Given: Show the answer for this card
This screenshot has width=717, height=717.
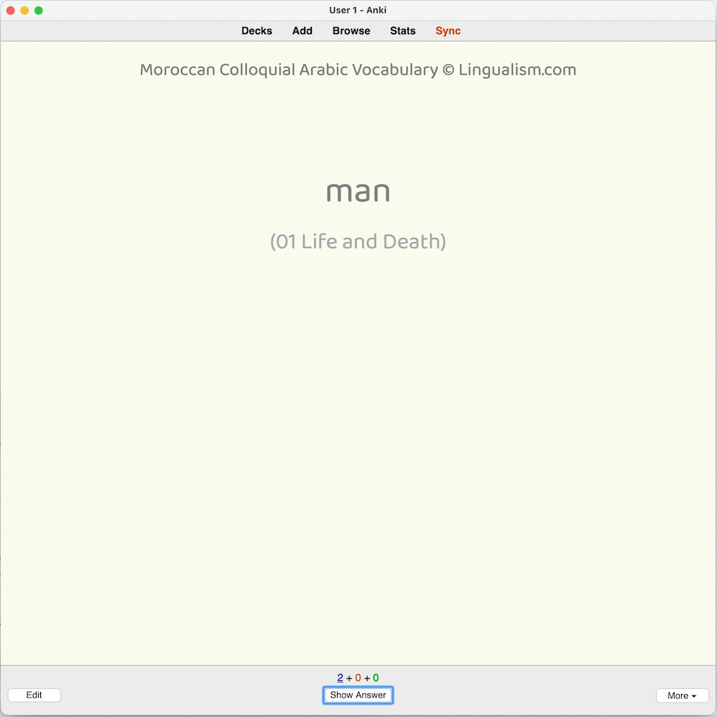Looking at the screenshot, I should [358, 695].
